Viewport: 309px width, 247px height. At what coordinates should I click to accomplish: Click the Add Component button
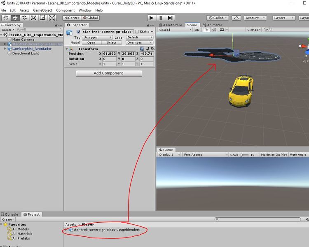pos(109,73)
